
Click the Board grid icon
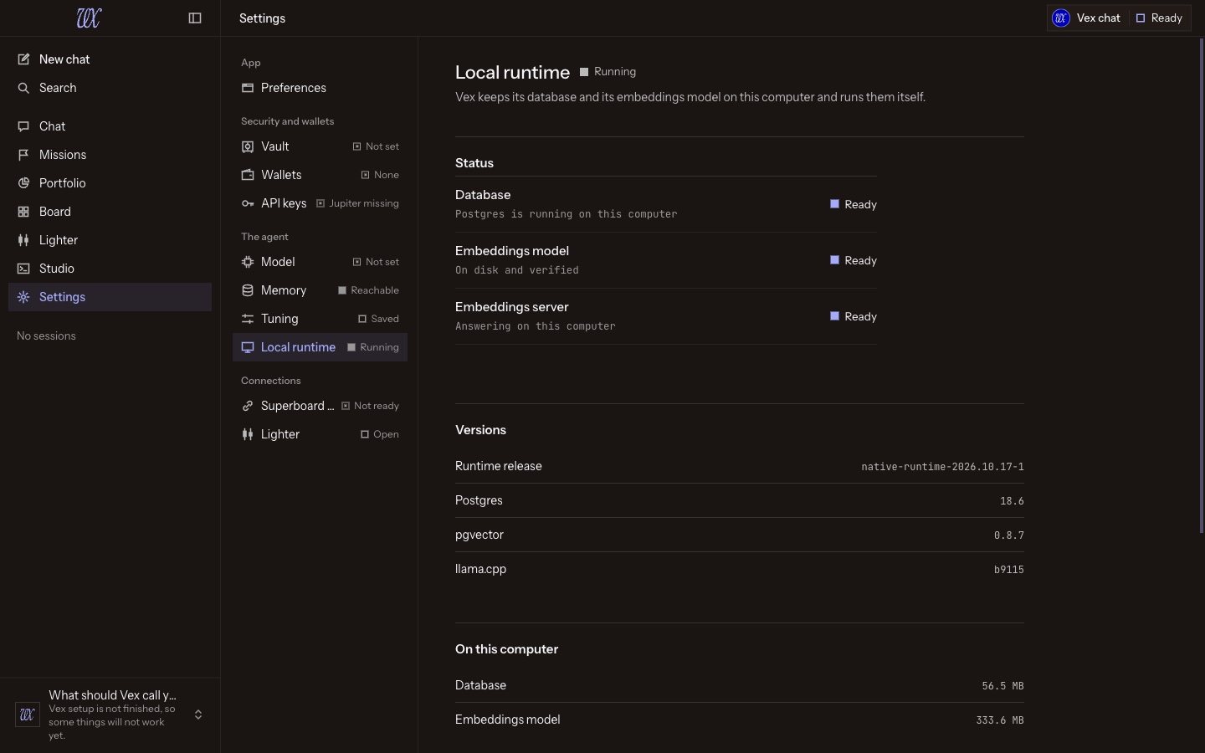tap(23, 212)
